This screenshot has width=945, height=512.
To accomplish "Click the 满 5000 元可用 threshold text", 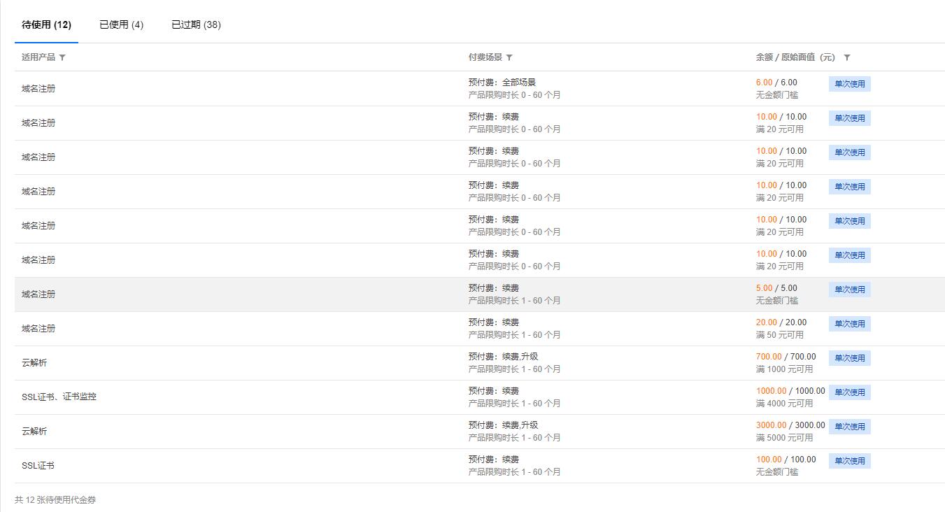I will pos(784,438).
